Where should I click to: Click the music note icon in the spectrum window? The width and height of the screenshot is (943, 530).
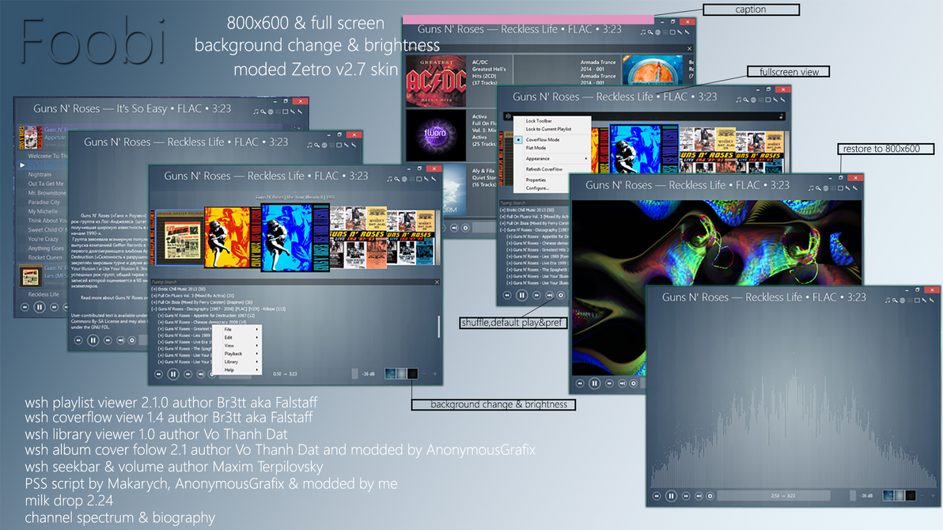(888, 300)
